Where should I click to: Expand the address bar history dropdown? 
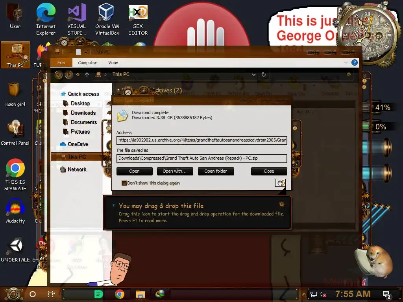click(x=254, y=74)
